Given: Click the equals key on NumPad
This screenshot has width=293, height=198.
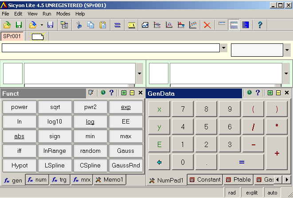Looking at the screenshot, I should 242,162.
